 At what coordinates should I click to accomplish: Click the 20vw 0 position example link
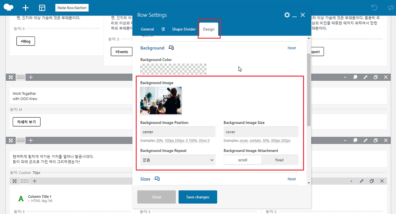click(204, 141)
